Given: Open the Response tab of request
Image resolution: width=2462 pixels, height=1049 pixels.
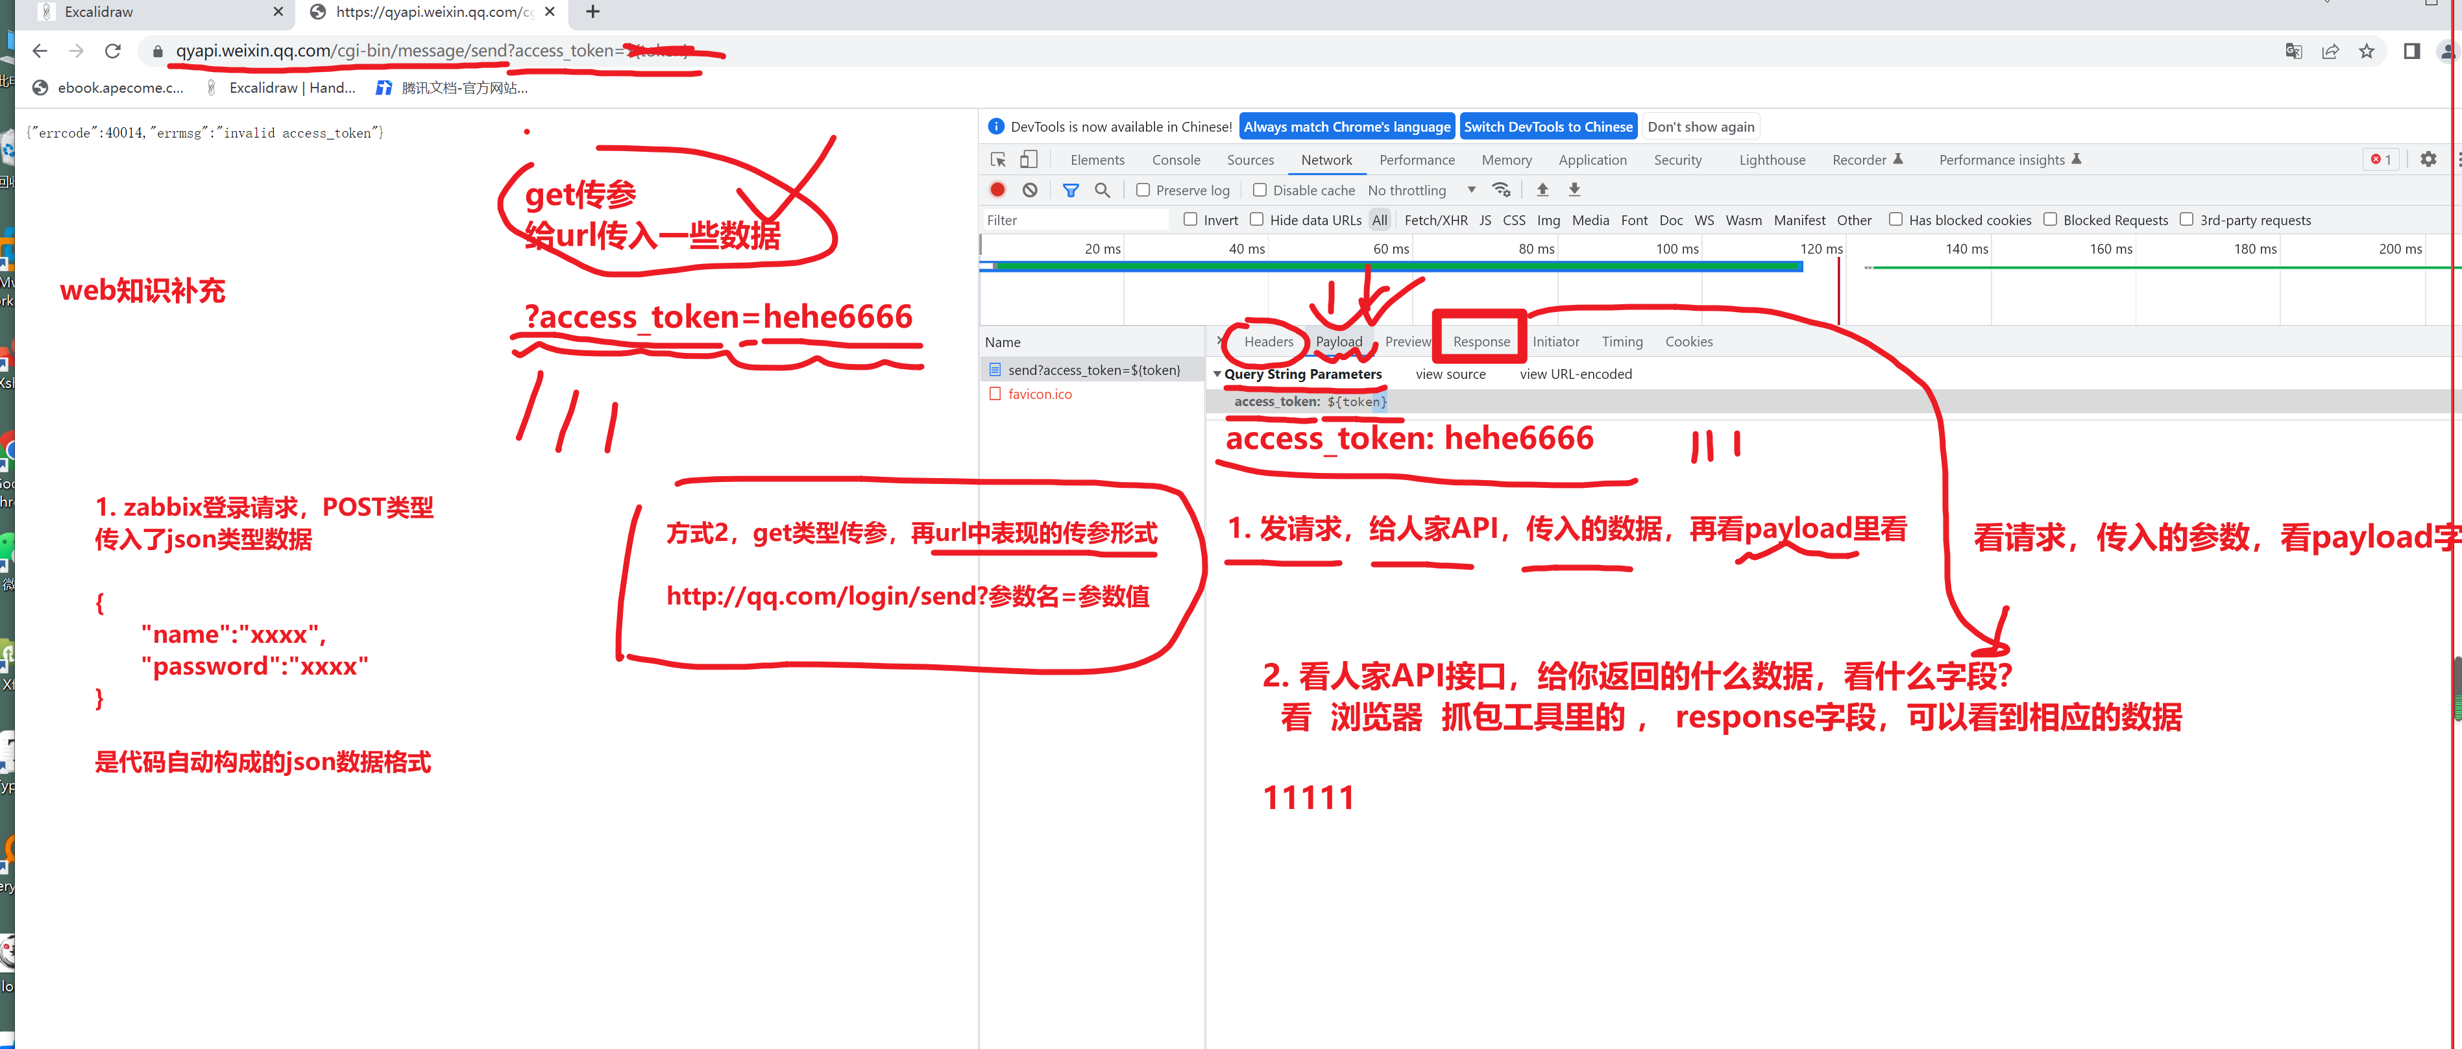Looking at the screenshot, I should (x=1480, y=341).
